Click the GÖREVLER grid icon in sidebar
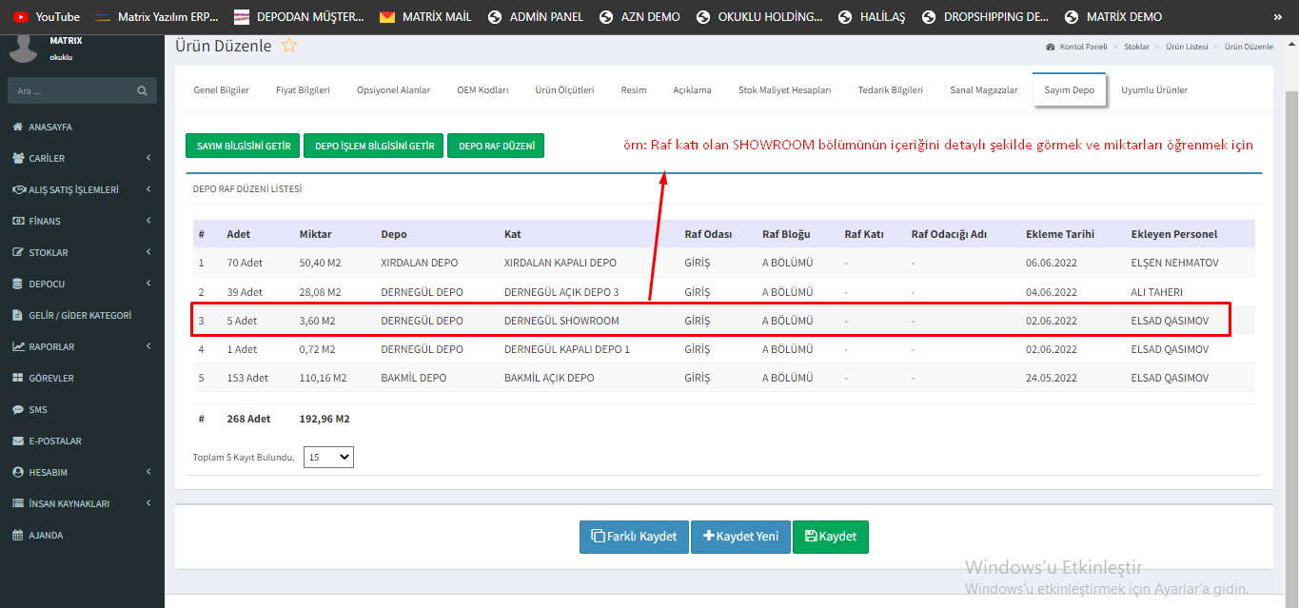 [18, 378]
